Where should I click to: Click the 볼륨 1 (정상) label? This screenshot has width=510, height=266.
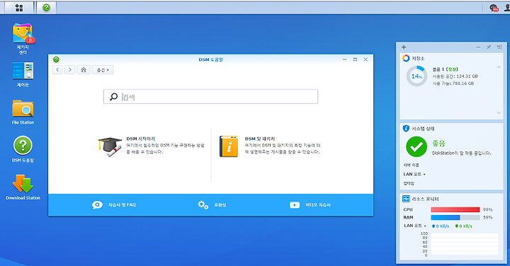point(445,69)
